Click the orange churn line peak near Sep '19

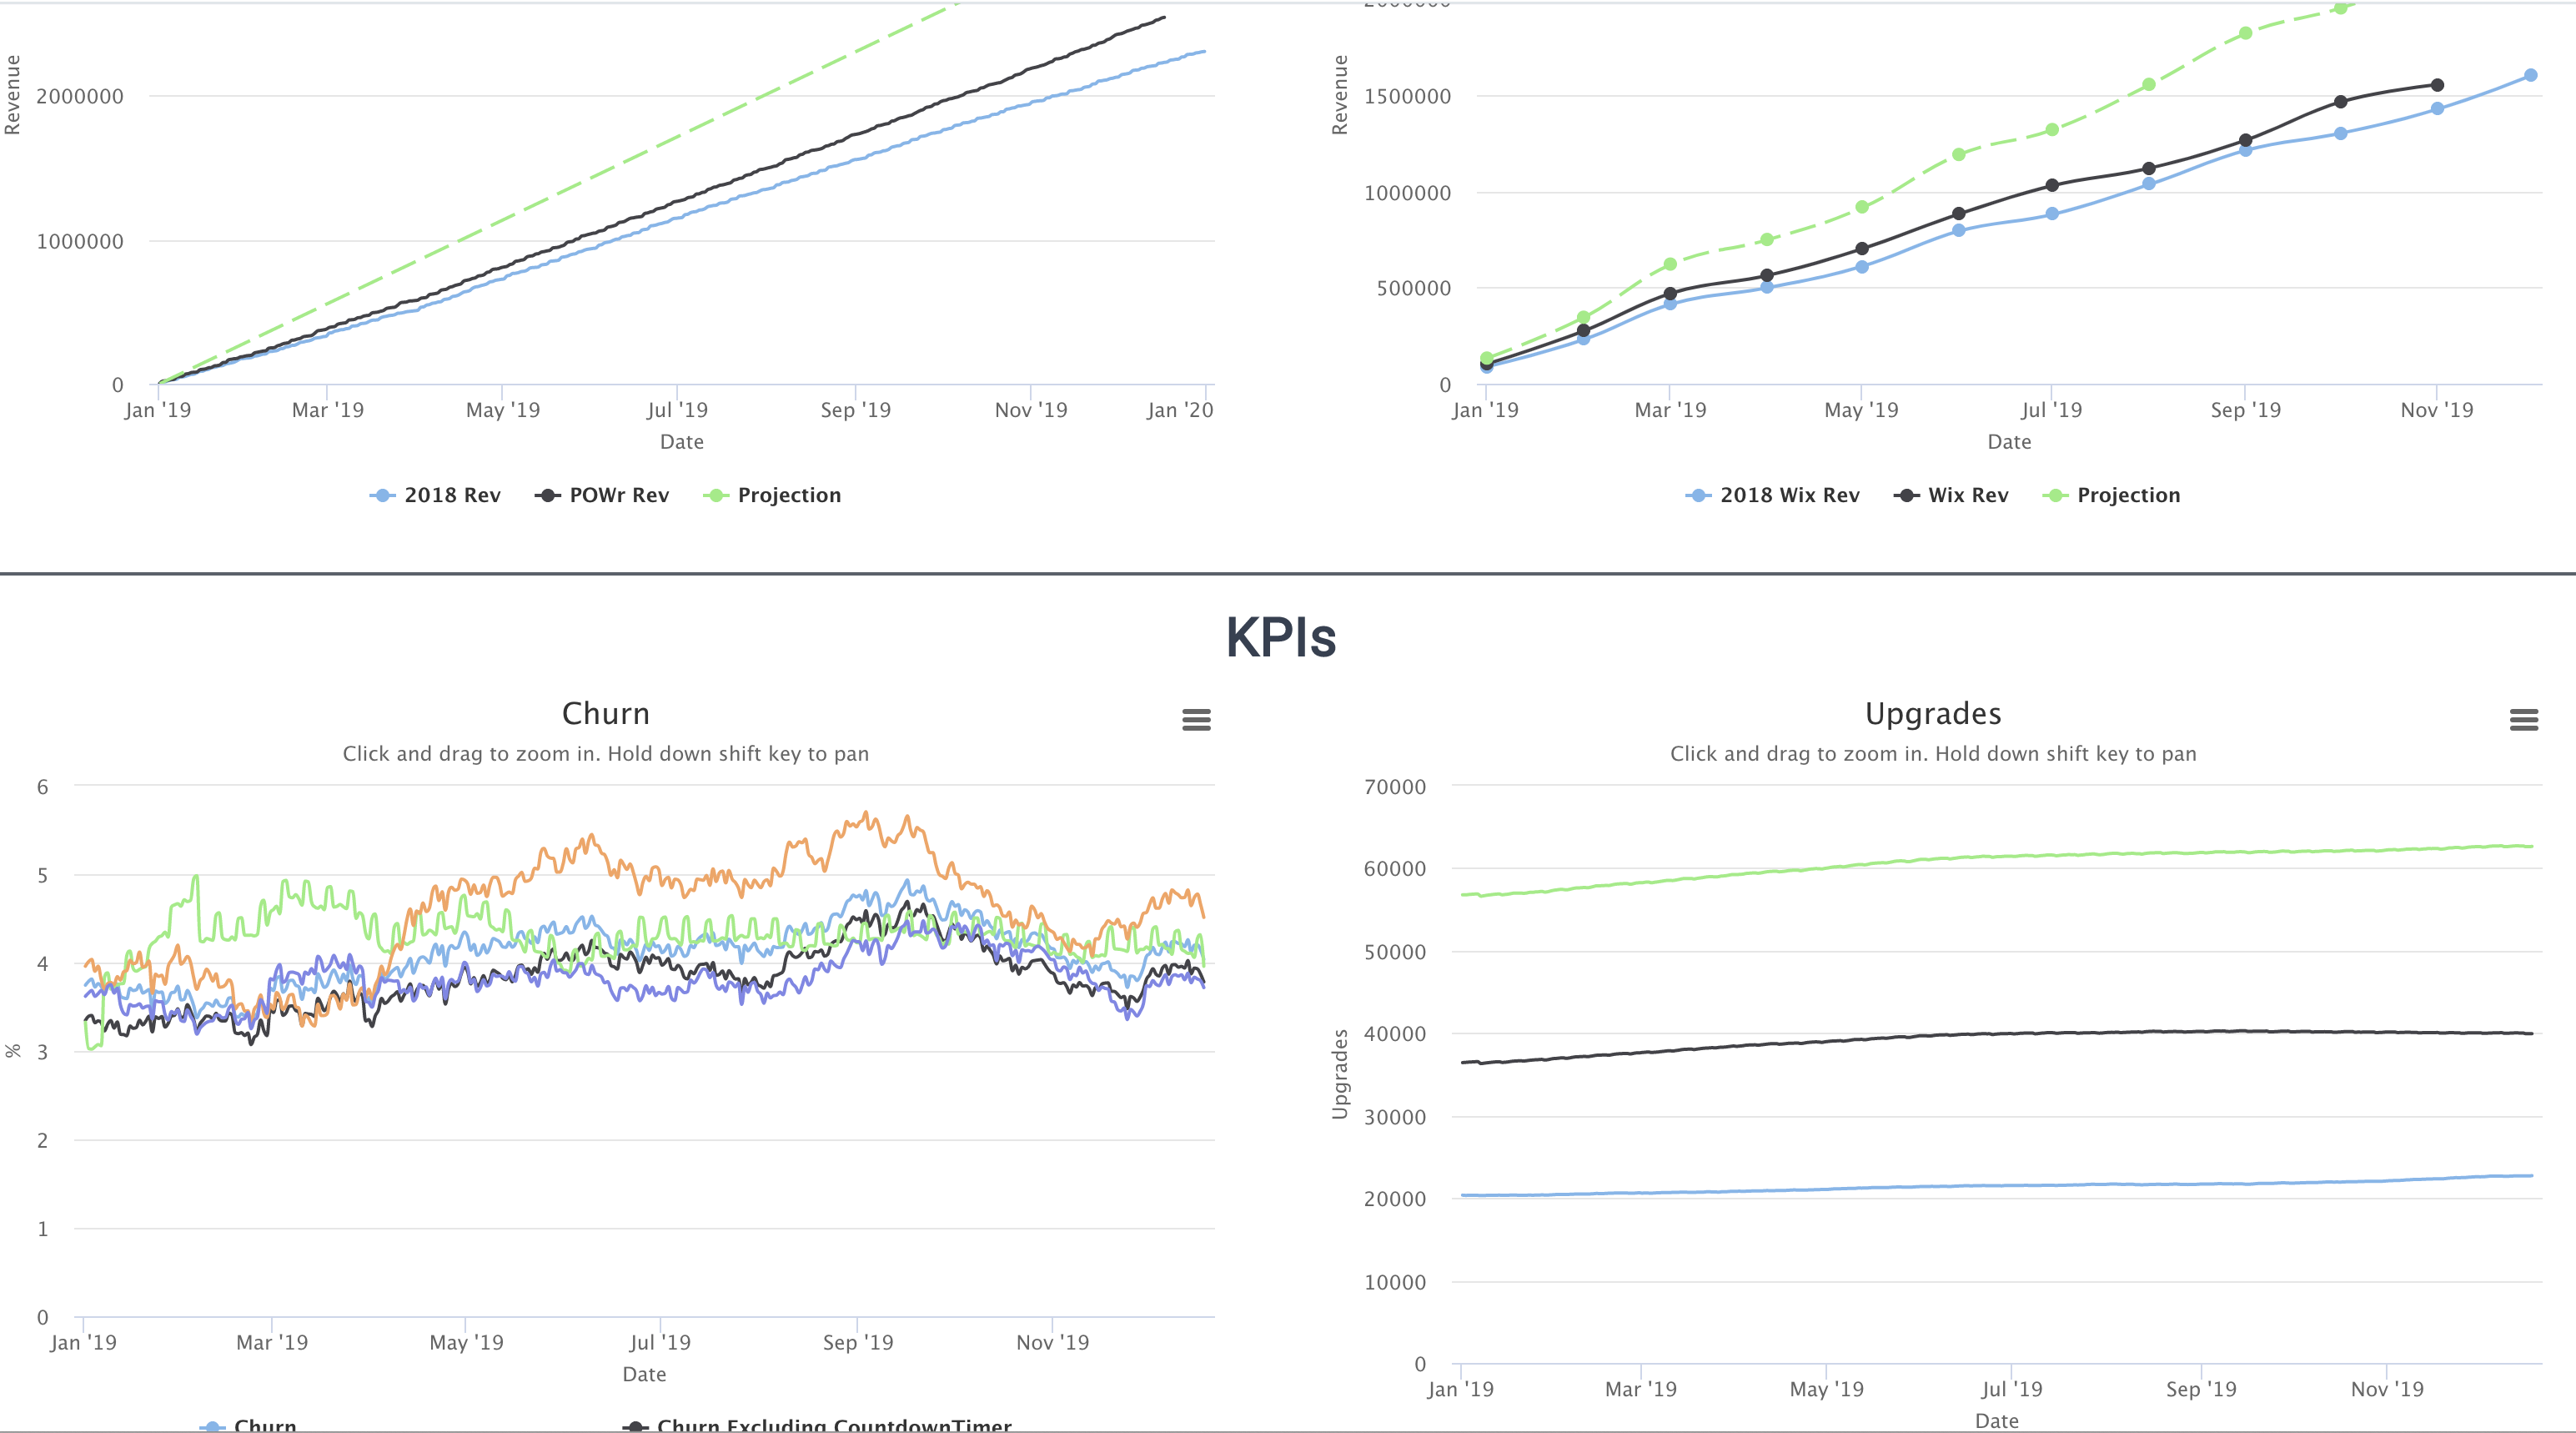pos(866,814)
